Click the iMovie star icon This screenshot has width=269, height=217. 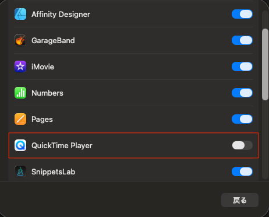(20, 66)
